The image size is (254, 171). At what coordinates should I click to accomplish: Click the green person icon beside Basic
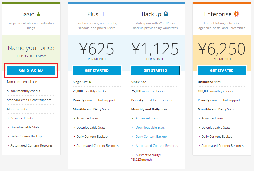point(38,14)
